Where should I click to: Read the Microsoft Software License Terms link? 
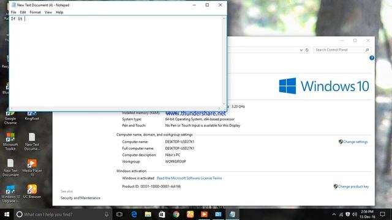point(189,178)
